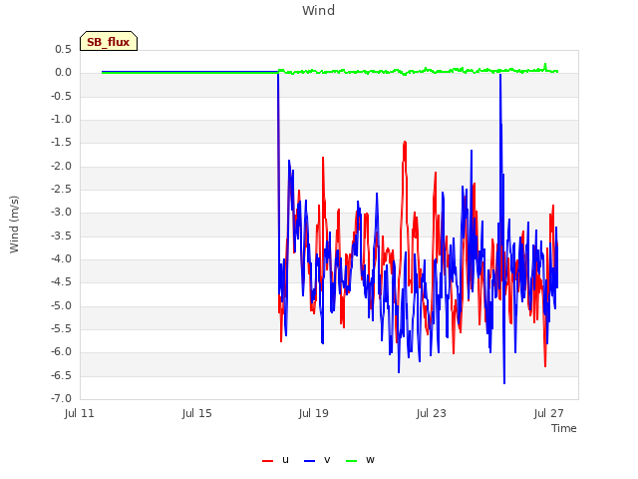Click the '-2.5' y-axis tick label
Viewport: 638px width, 479px height.
click(x=61, y=189)
